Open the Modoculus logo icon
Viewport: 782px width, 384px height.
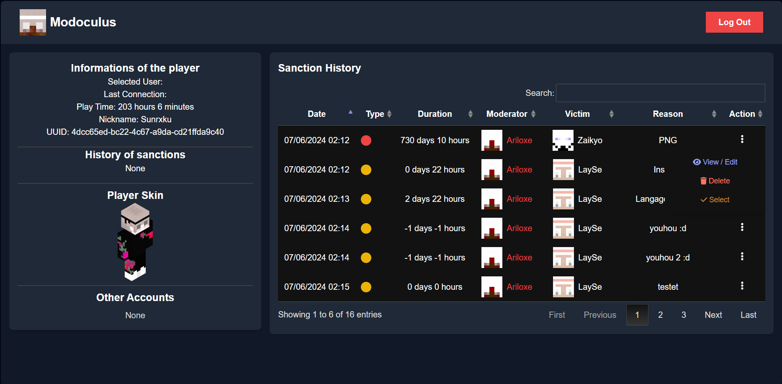click(32, 22)
